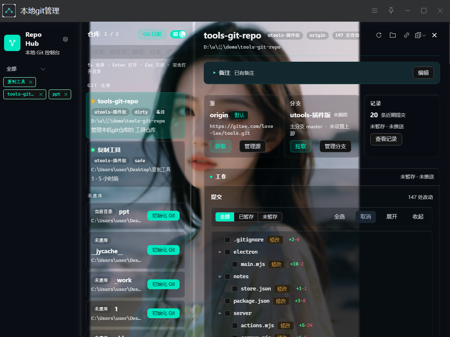Pin the window with the pin icon
Screen dimensions: 450x337
(391, 11)
